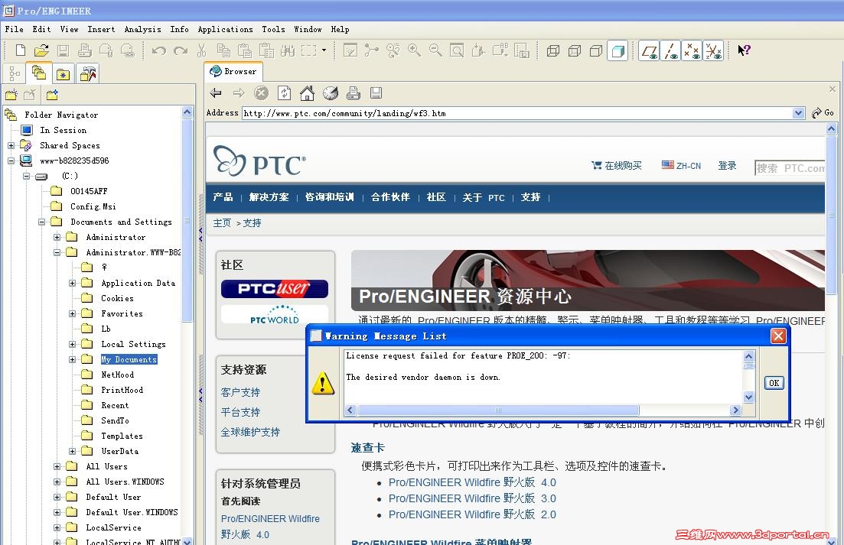Choose the context-sensitive help pointer icon
Image resolution: width=844 pixels, height=545 pixels.
[x=744, y=50]
